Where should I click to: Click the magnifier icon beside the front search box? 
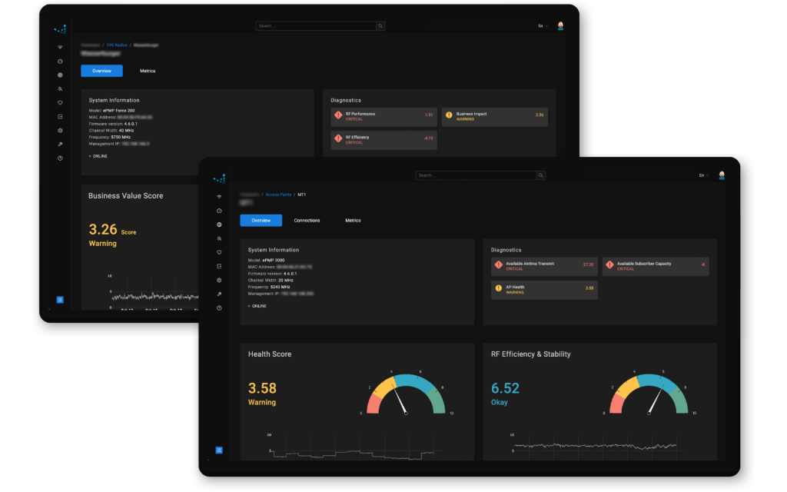click(542, 175)
